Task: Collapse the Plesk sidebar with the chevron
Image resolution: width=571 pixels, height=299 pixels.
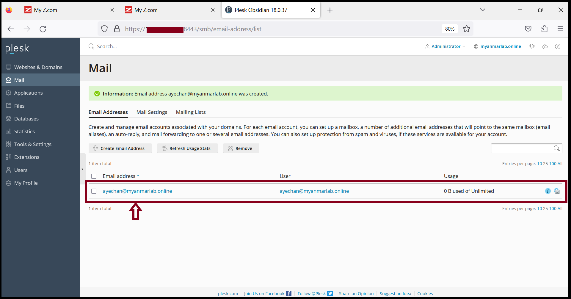Action: click(82, 169)
